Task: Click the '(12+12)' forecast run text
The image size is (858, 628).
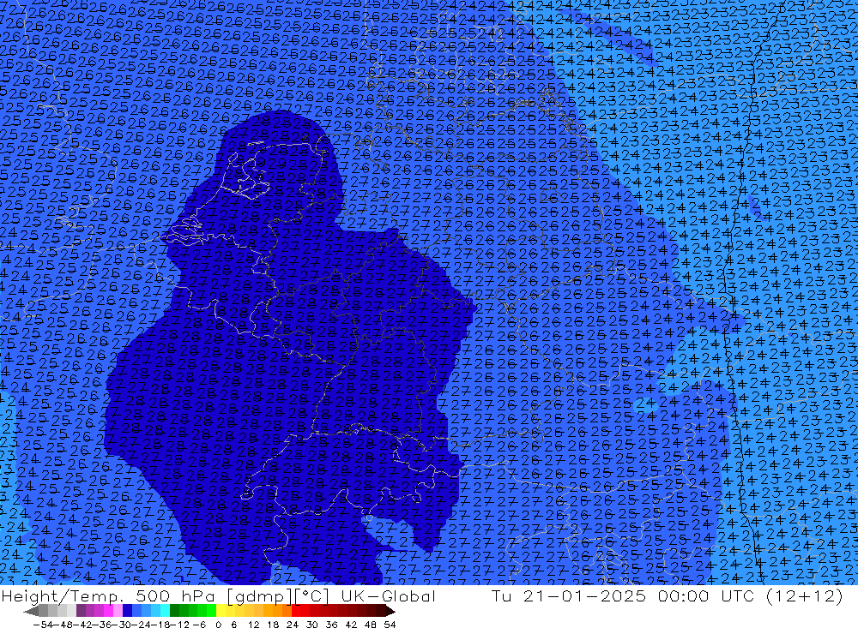Action: (805, 596)
